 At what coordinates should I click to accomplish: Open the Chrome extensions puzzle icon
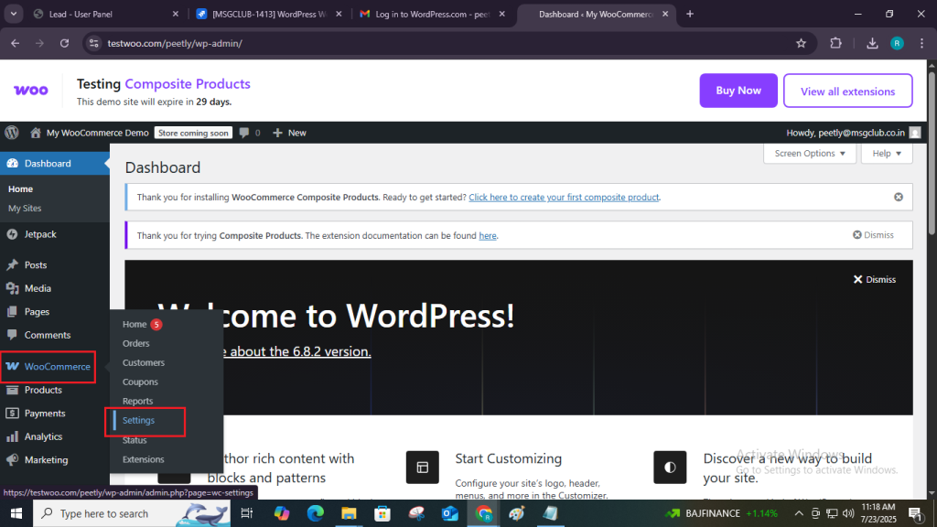coord(836,43)
